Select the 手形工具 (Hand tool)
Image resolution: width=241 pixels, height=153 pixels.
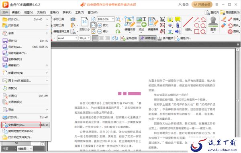coord(59,19)
